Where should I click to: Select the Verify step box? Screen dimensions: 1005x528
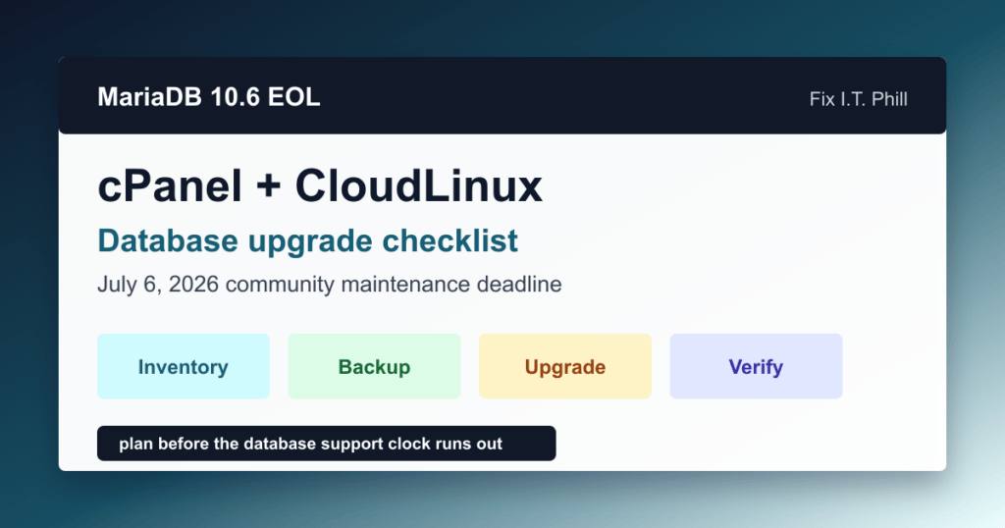tap(757, 366)
